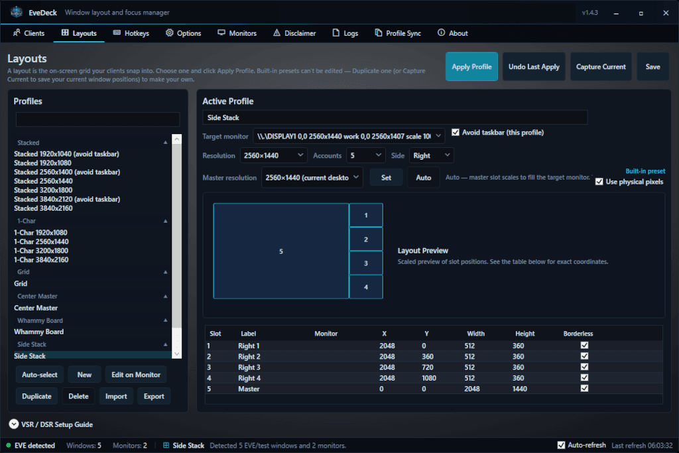Select the Center Master profile
The image size is (679, 453).
36,308
